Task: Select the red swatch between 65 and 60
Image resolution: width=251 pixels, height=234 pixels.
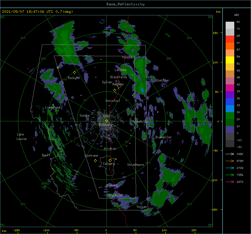Action: click(x=230, y=39)
